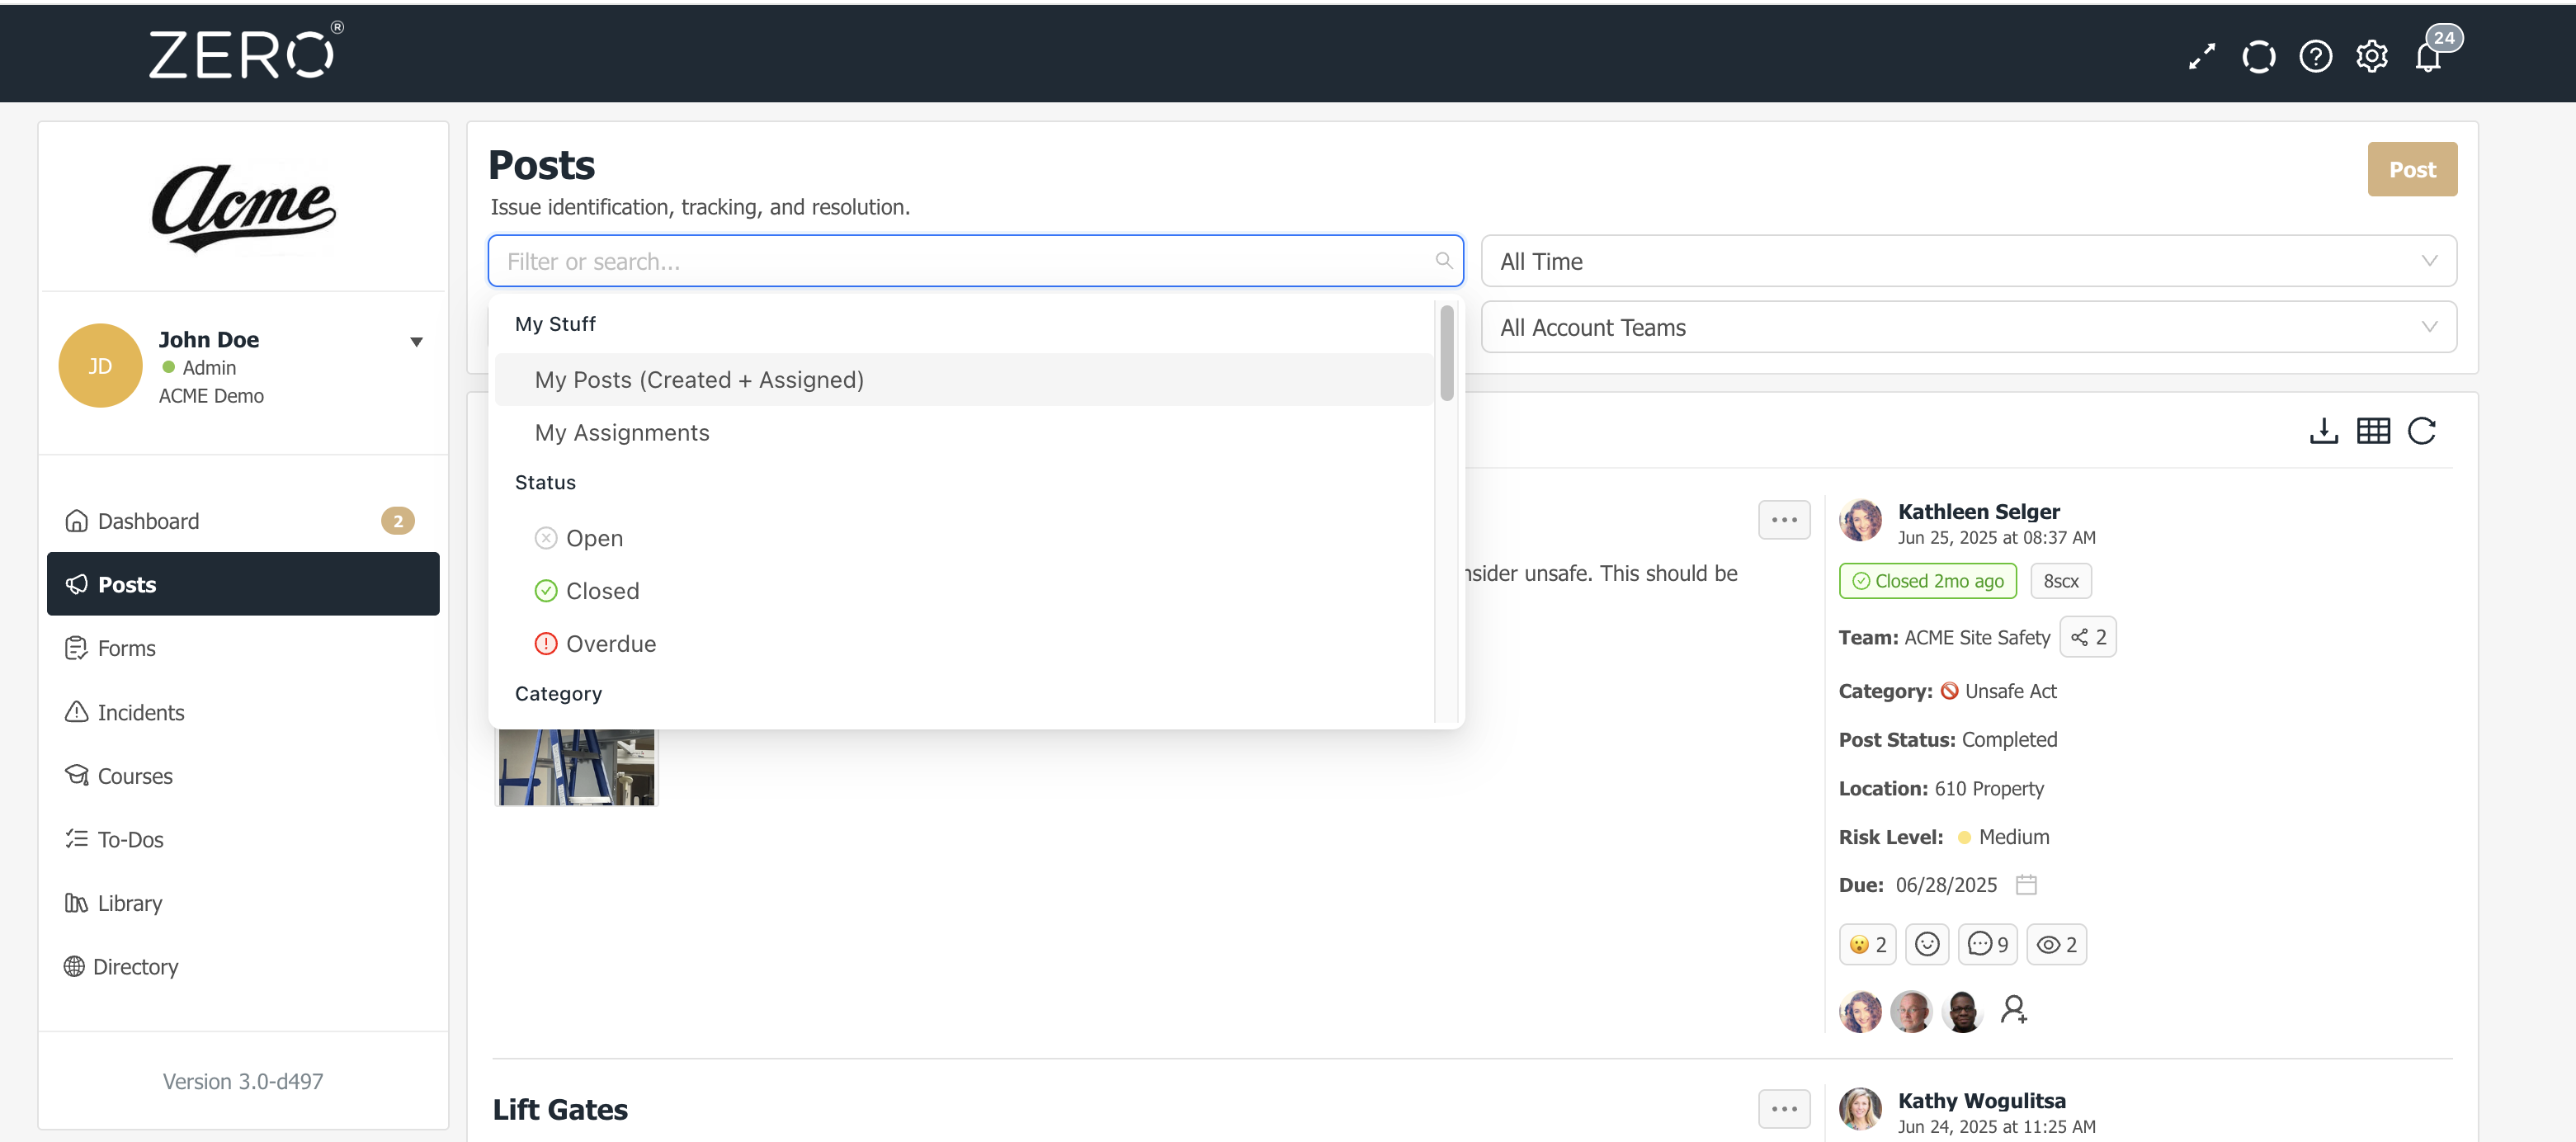2576x1142 pixels.
Task: Open the settings gear in header
Action: pyautogui.click(x=2372, y=56)
